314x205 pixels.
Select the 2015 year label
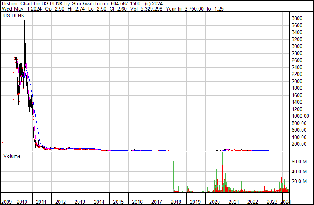click(x=118, y=202)
